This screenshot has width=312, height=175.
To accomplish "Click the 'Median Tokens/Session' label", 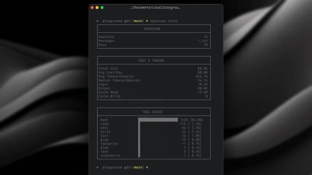I will click(x=119, y=80).
